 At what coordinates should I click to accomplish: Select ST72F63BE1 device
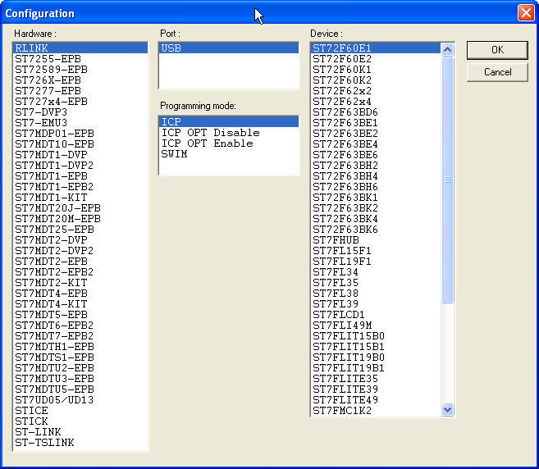click(376, 123)
